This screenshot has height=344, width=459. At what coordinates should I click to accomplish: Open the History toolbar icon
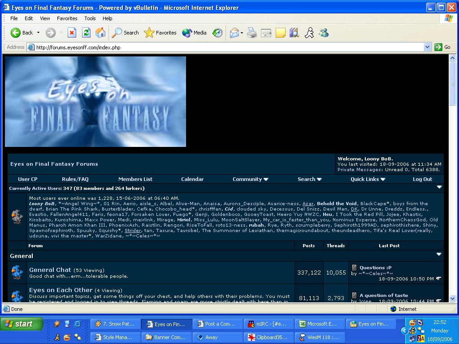[217, 33]
